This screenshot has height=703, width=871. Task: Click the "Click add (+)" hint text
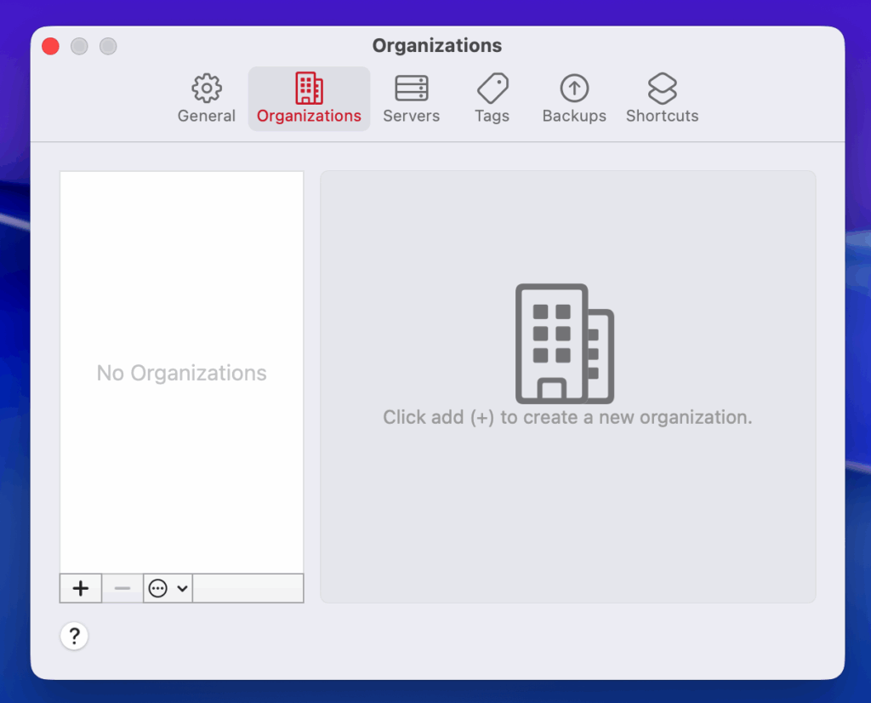(567, 417)
